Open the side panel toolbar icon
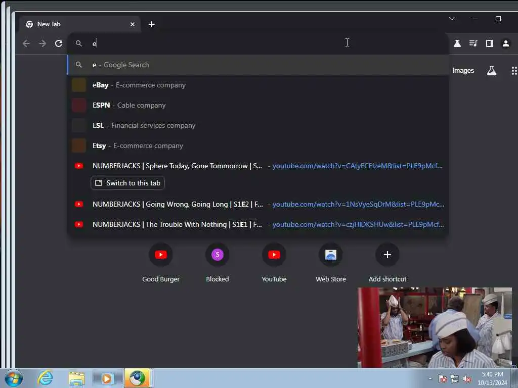The width and height of the screenshot is (518, 388). 490,43
